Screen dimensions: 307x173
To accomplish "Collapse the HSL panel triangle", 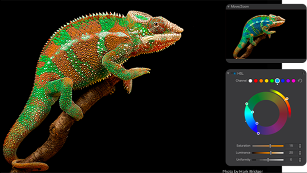I will tap(228, 73).
